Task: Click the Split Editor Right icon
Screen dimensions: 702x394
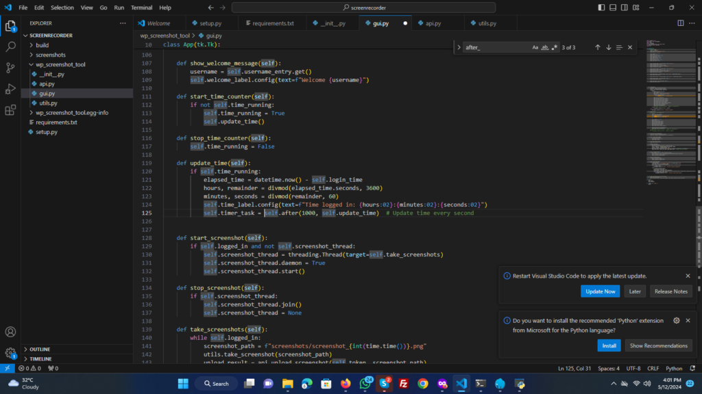Action: click(x=681, y=23)
